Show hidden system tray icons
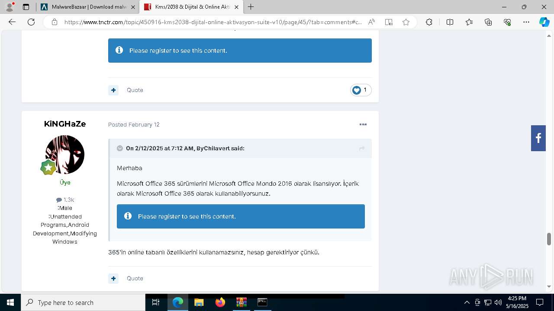 [467, 302]
